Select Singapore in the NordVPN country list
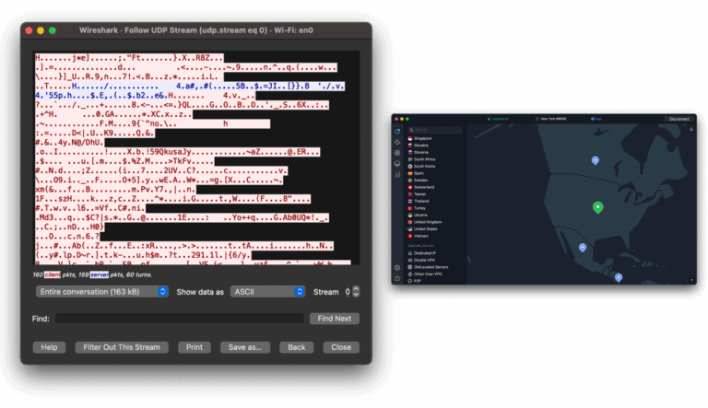708x408 pixels. pyautogui.click(x=420, y=138)
